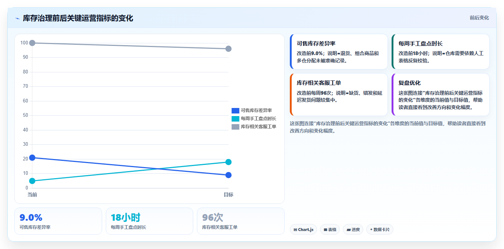Screen dimensions: 504x249
Task: Click y-axis label 0
Action: coord(26,188)
